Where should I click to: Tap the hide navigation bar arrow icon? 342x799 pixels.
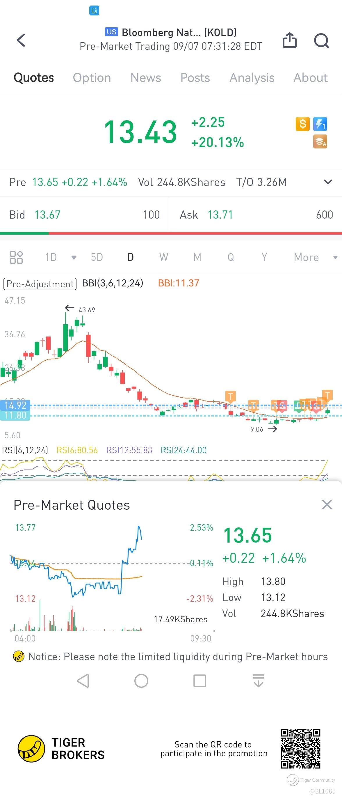point(258,681)
